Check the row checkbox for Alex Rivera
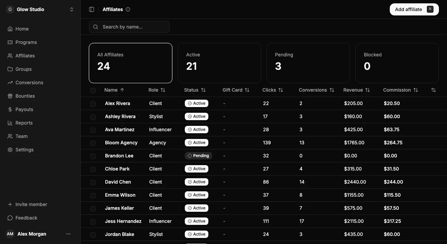The height and width of the screenshot is (244, 447). click(x=93, y=104)
